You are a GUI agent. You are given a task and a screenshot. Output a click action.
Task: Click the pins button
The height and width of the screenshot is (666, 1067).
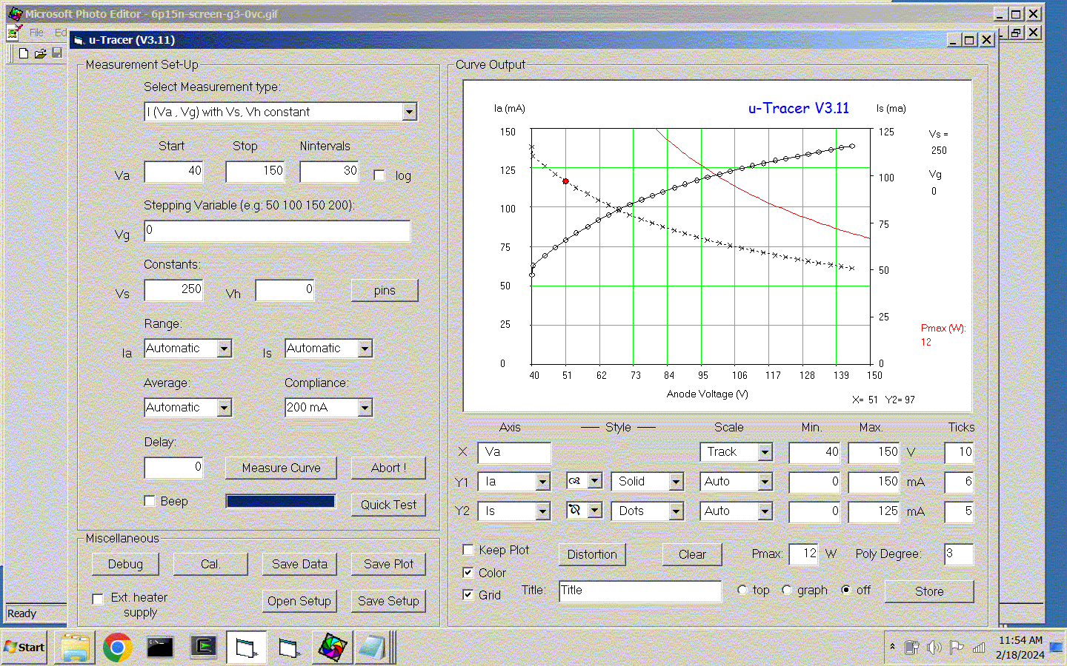pos(385,290)
